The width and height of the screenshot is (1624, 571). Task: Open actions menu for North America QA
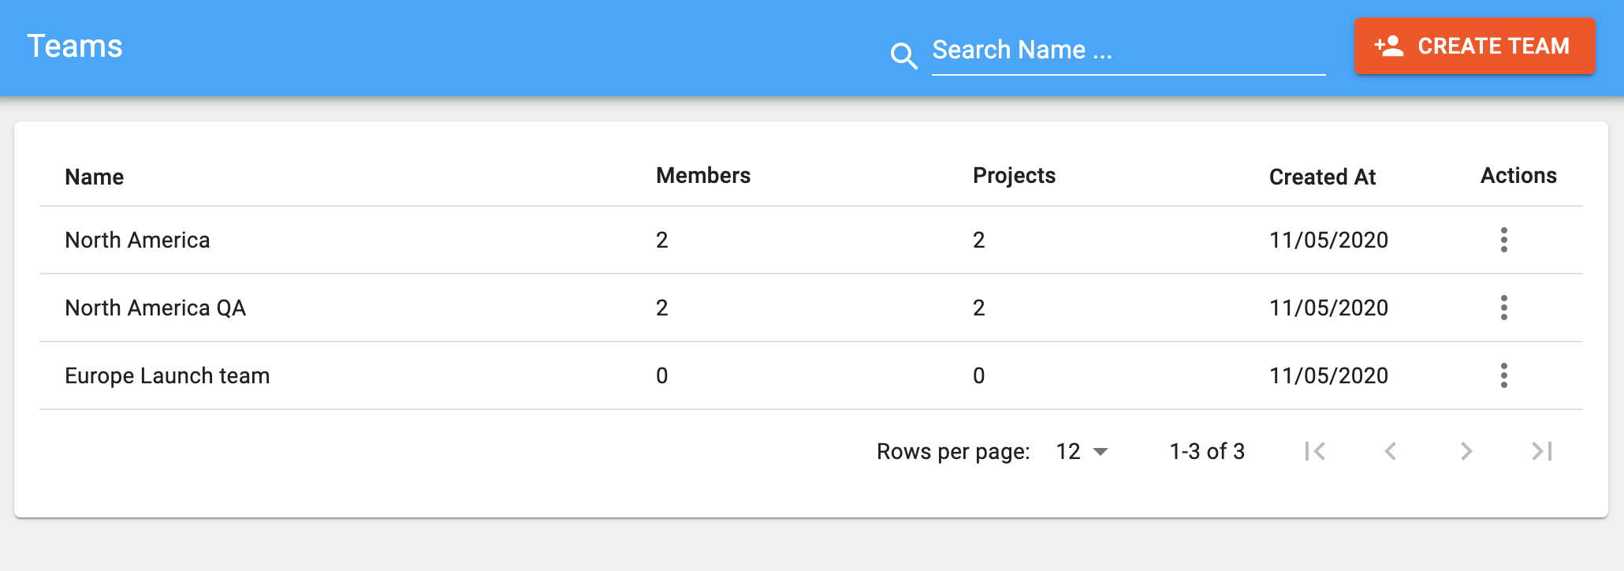pyautogui.click(x=1503, y=308)
